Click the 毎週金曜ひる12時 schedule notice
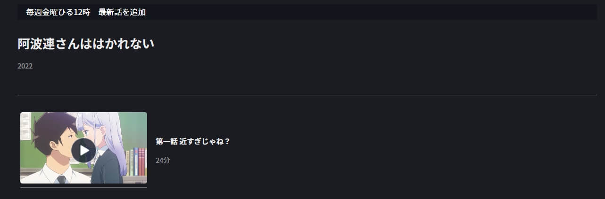This screenshot has width=605, height=199. 58,12
